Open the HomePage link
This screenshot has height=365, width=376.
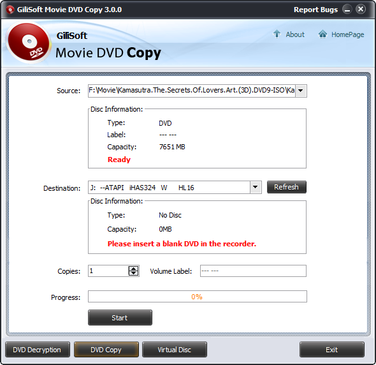348,34
